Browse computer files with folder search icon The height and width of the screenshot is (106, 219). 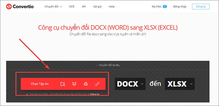(x=63, y=84)
